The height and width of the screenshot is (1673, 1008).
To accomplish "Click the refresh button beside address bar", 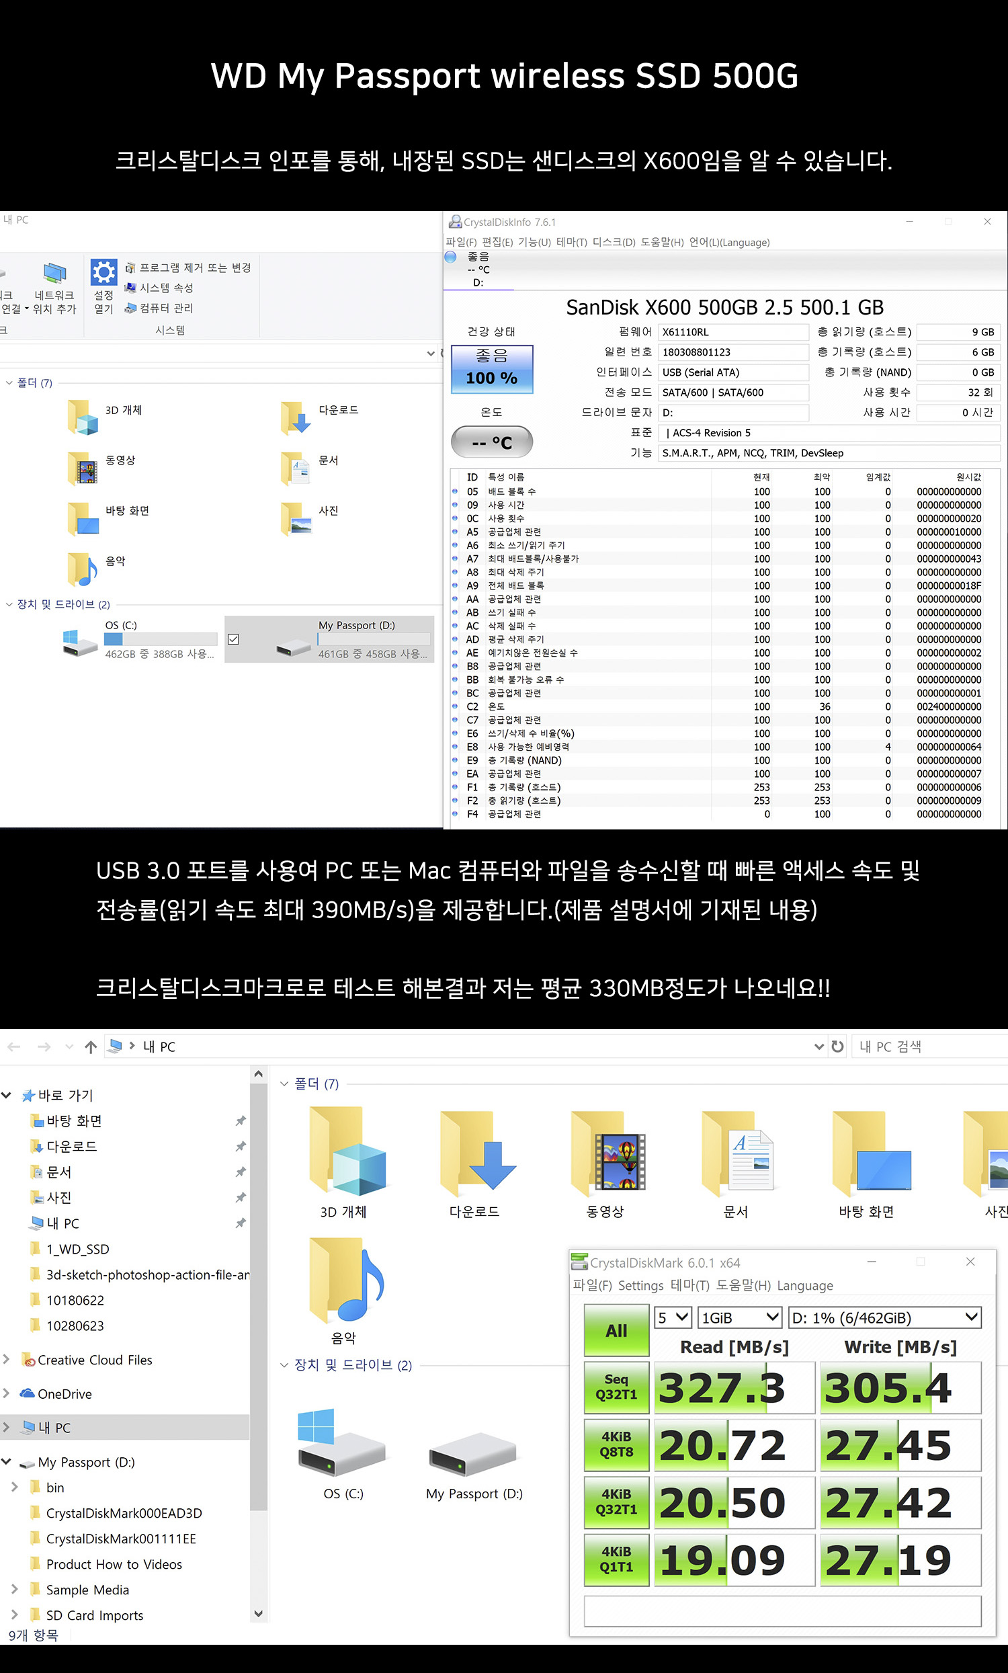I will pos(837,1047).
